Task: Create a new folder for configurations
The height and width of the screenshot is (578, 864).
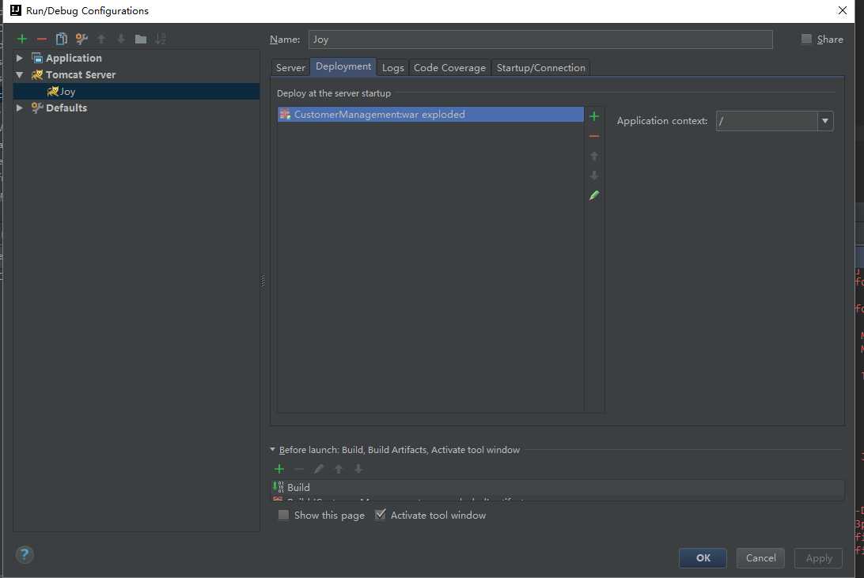Action: (x=141, y=39)
